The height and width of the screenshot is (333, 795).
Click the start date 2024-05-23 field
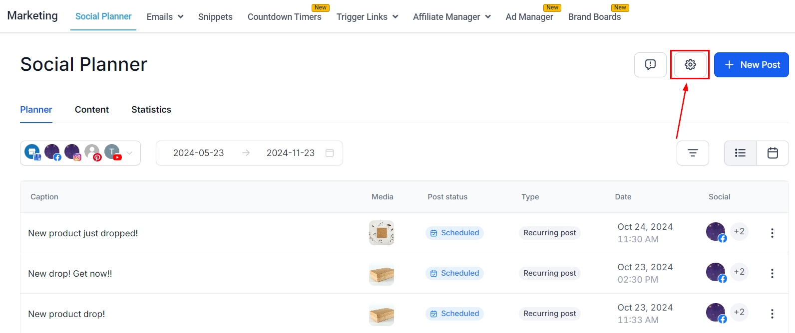click(198, 153)
